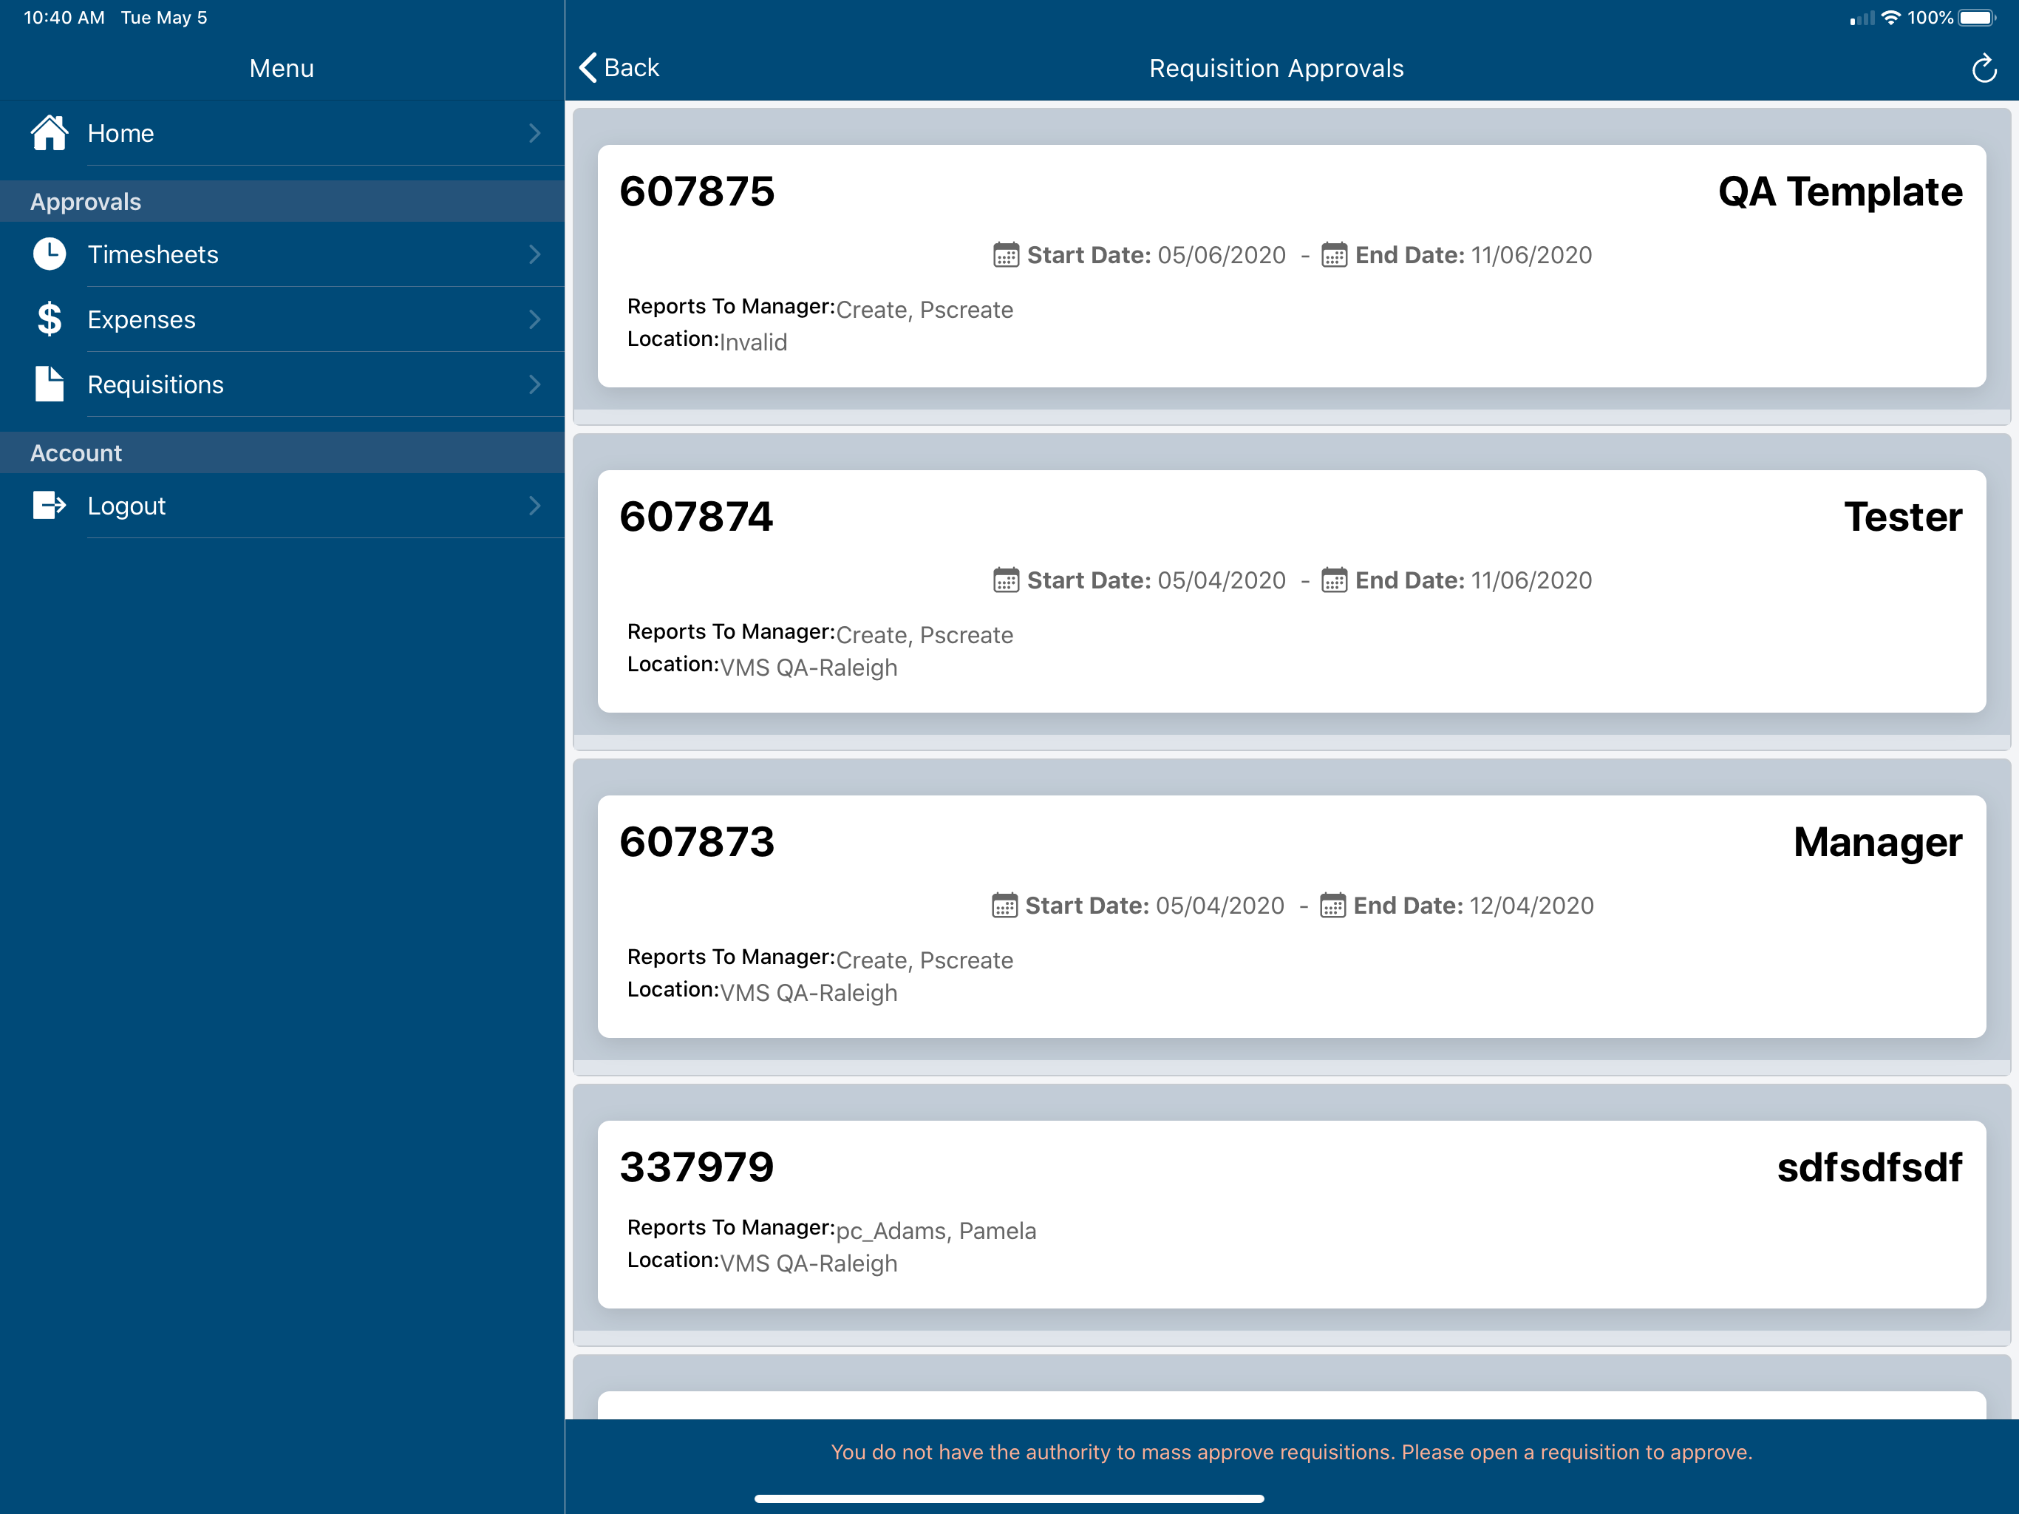This screenshot has height=1514, width=2019.
Task: Check the Wi-Fi status icon
Action: 1890,17
